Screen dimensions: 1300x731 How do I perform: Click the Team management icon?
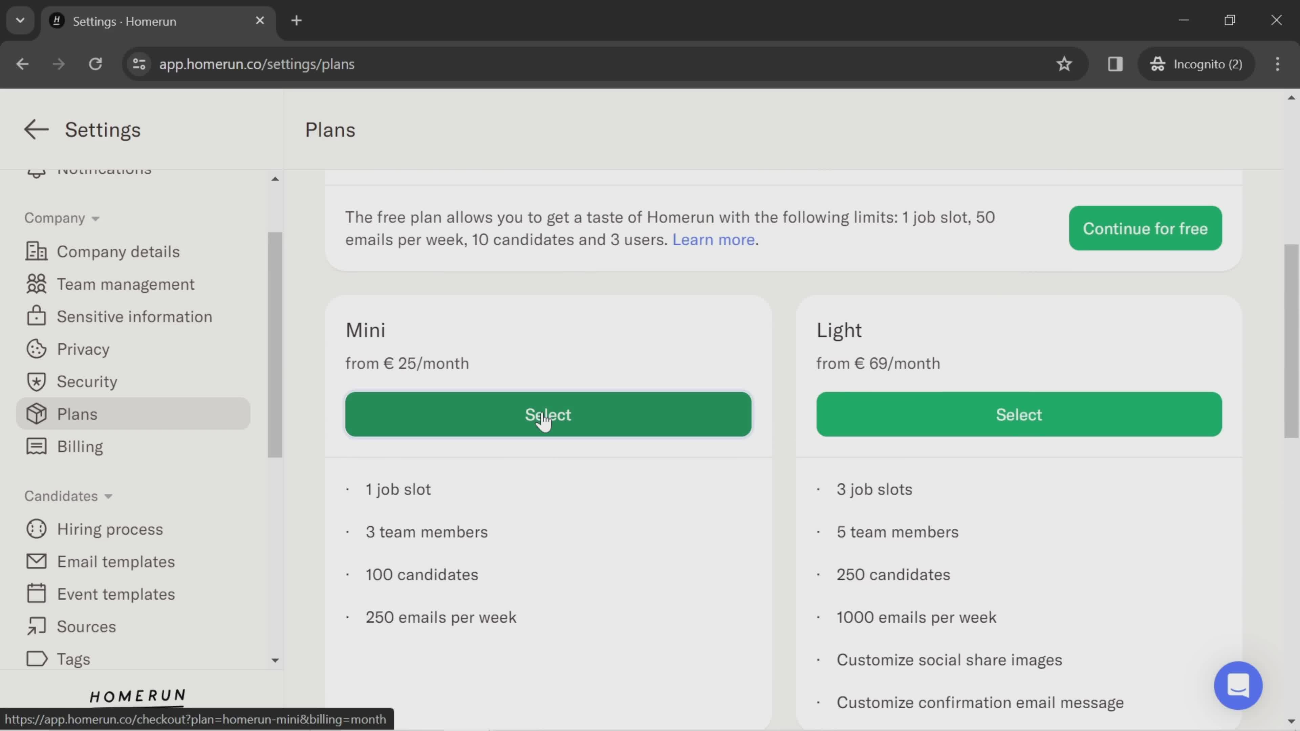(35, 285)
